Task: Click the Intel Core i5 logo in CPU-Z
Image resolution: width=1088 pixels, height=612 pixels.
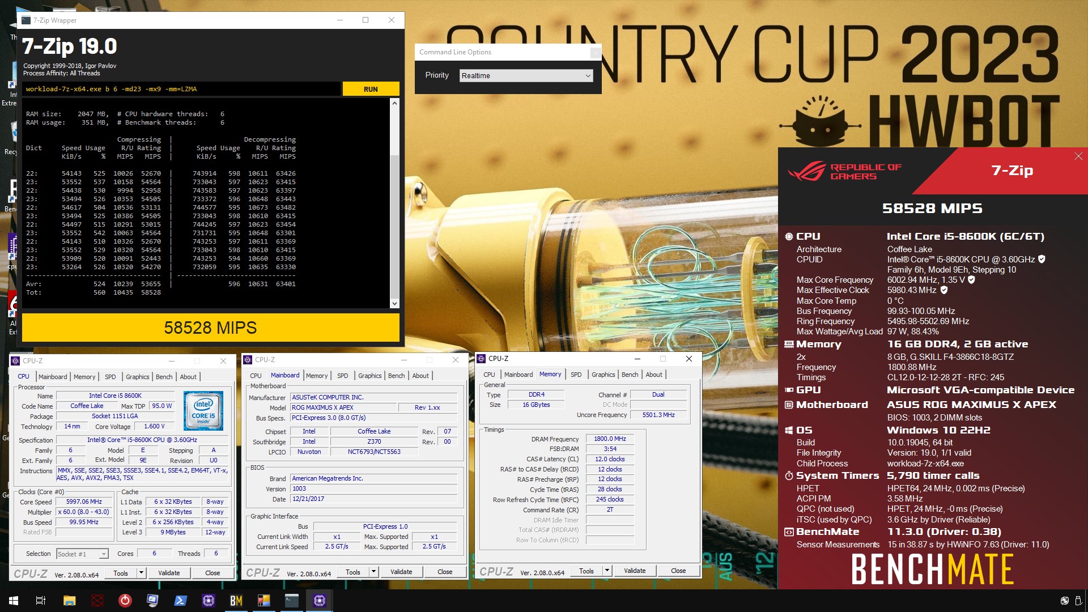Action: 203,411
